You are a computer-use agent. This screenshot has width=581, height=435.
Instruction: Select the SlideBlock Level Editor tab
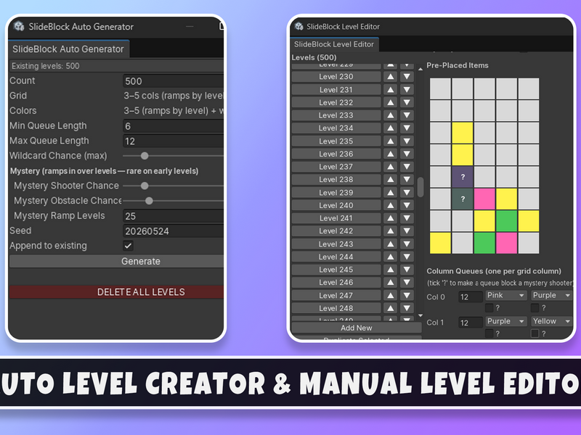(334, 44)
